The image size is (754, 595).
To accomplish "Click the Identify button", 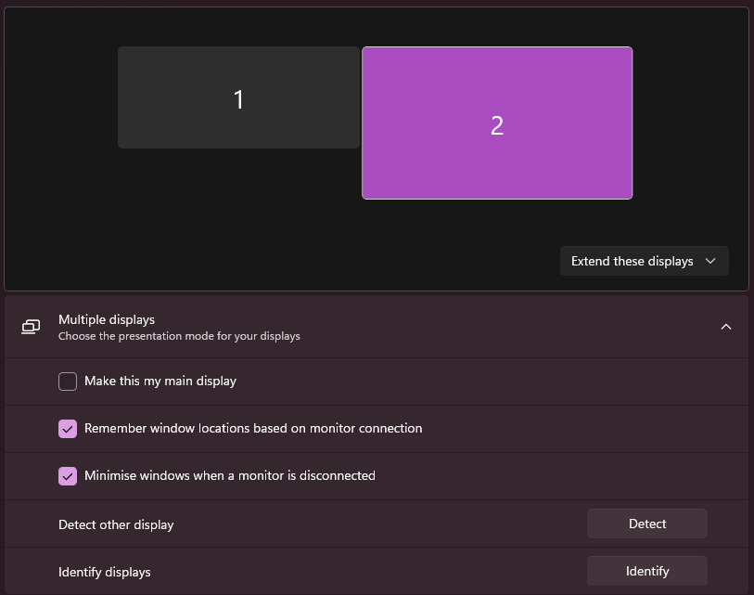I will tap(646, 571).
